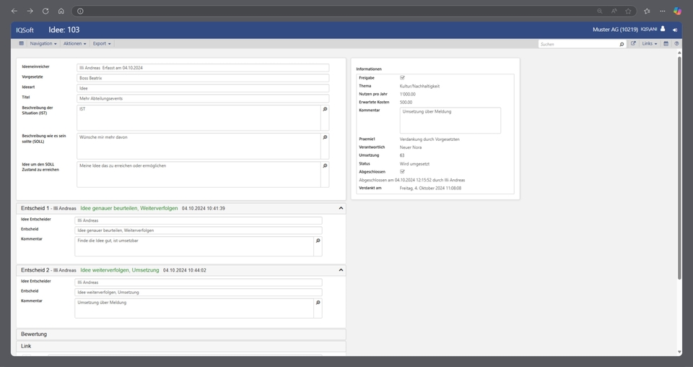Click the user profile icon in header

click(663, 30)
